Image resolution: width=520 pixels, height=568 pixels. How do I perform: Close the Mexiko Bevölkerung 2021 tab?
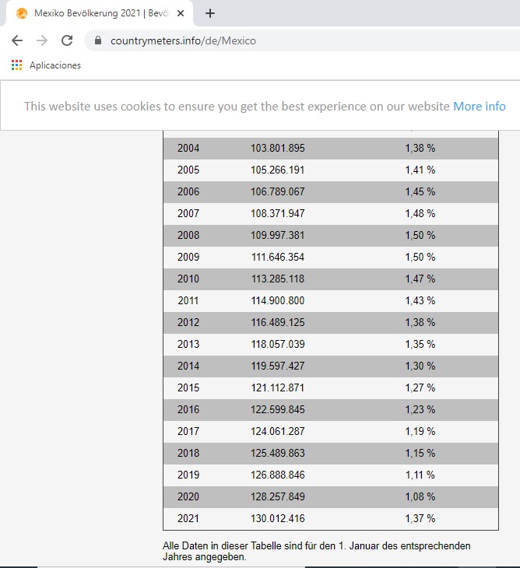tap(181, 13)
